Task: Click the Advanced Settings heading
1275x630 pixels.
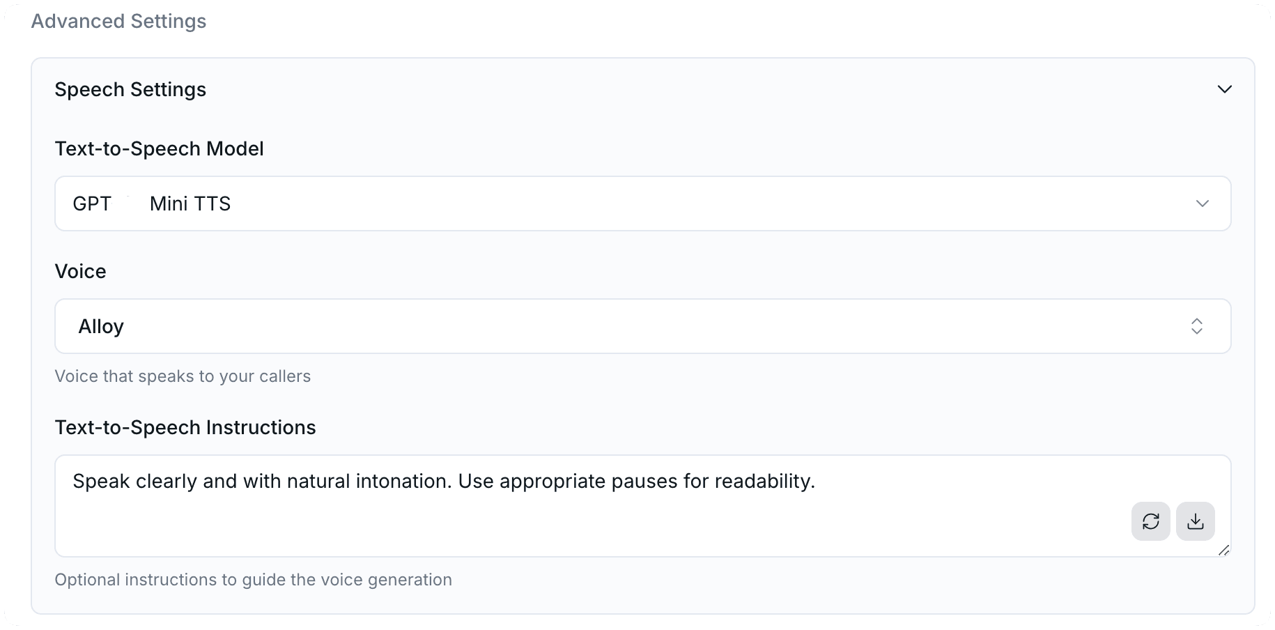Action: coord(118,21)
